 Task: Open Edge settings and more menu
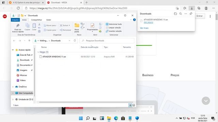tap(214, 8)
